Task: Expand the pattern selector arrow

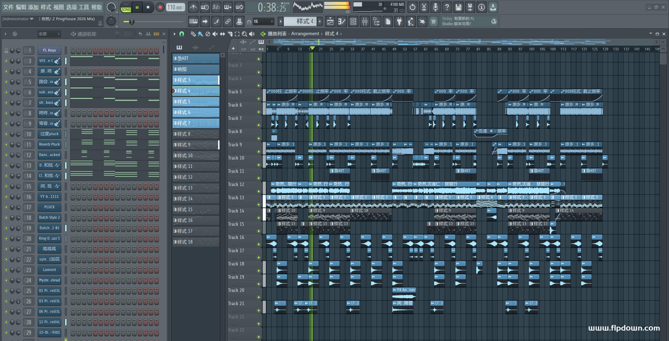Action: [x=280, y=22]
